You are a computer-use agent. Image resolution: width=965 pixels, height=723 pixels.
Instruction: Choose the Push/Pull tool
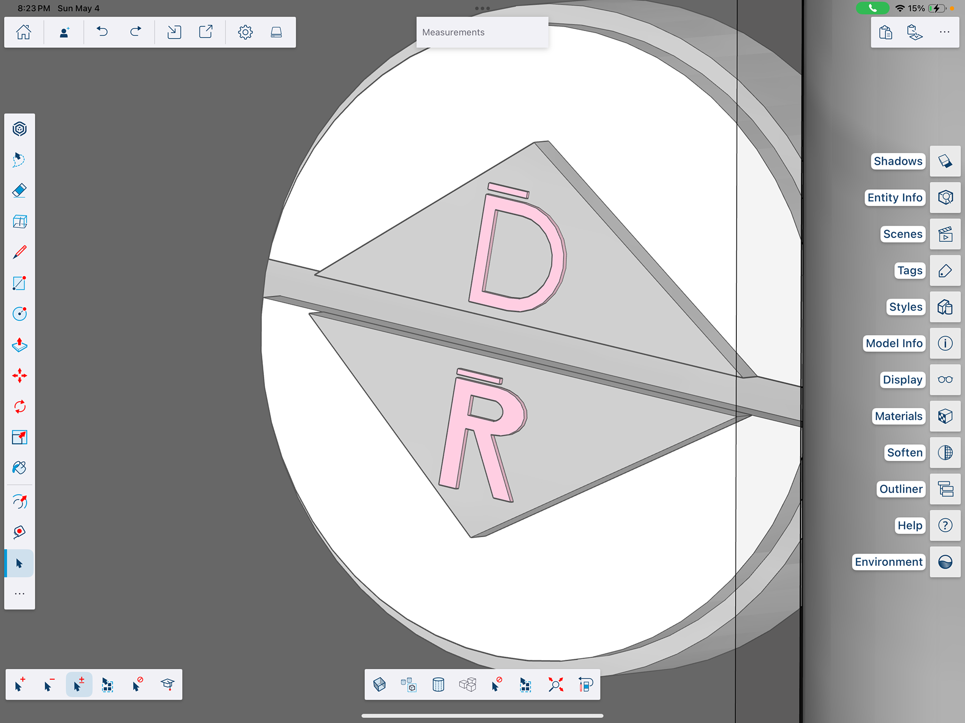click(19, 345)
